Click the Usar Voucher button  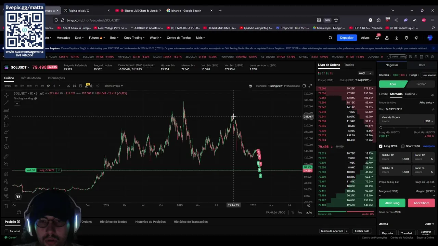pos(429,75)
